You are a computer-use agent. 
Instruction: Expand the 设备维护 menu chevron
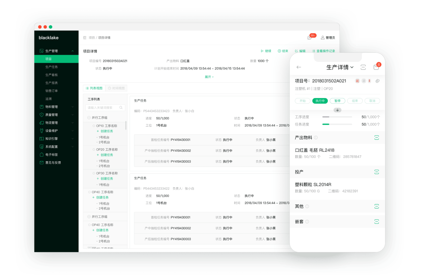tap(73, 131)
